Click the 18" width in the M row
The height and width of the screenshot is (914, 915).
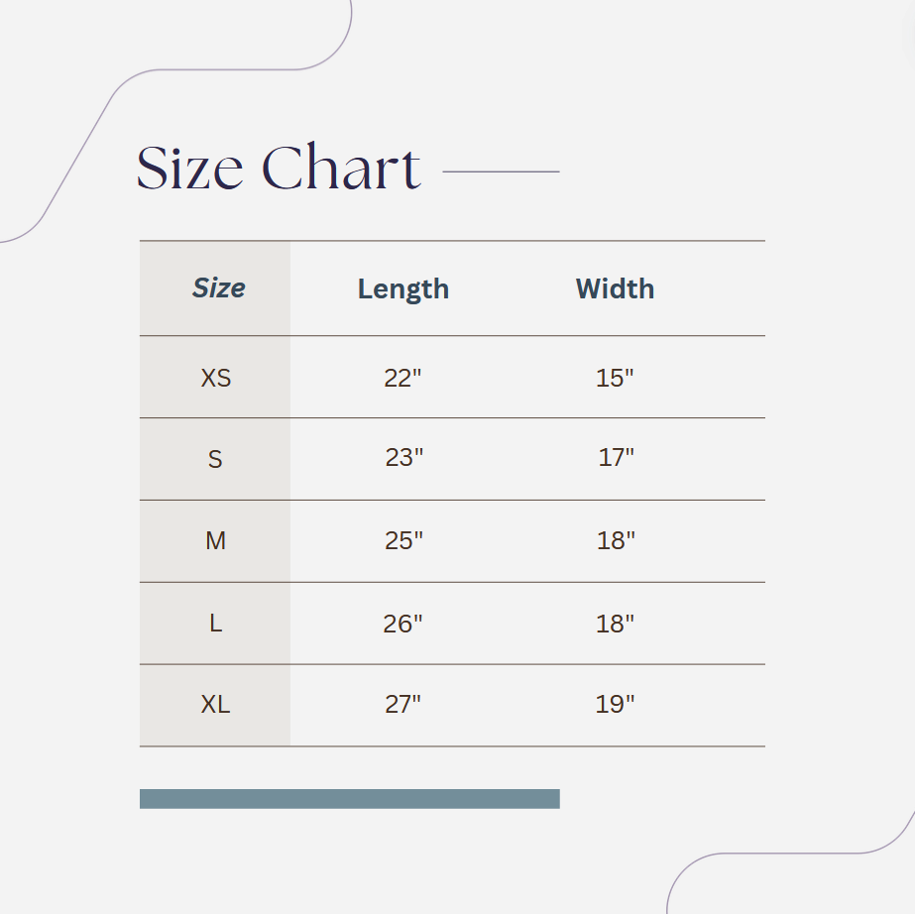(x=616, y=541)
